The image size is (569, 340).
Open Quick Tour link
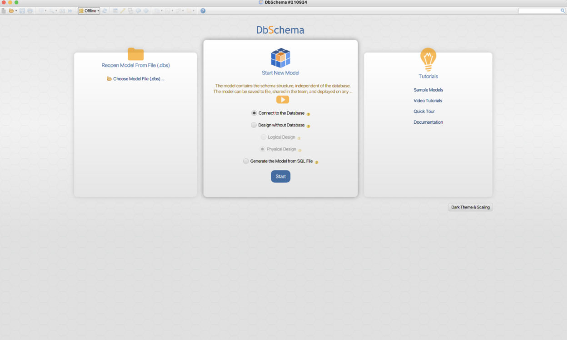pyautogui.click(x=424, y=112)
